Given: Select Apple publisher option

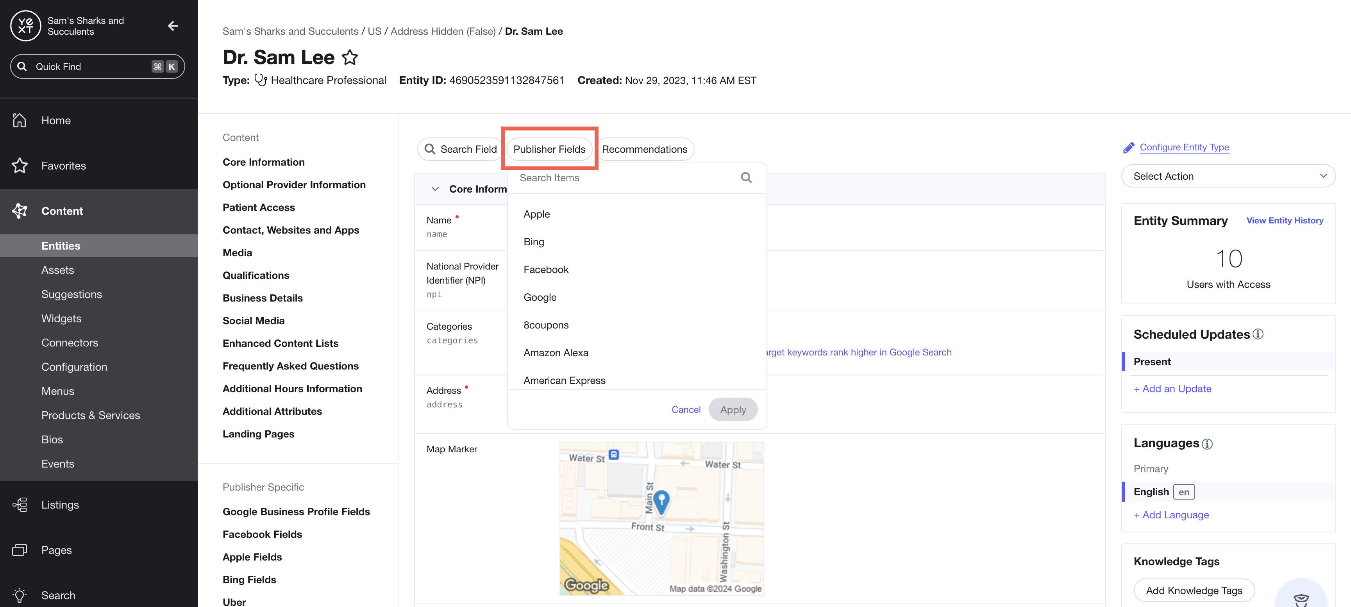Looking at the screenshot, I should pyautogui.click(x=536, y=214).
